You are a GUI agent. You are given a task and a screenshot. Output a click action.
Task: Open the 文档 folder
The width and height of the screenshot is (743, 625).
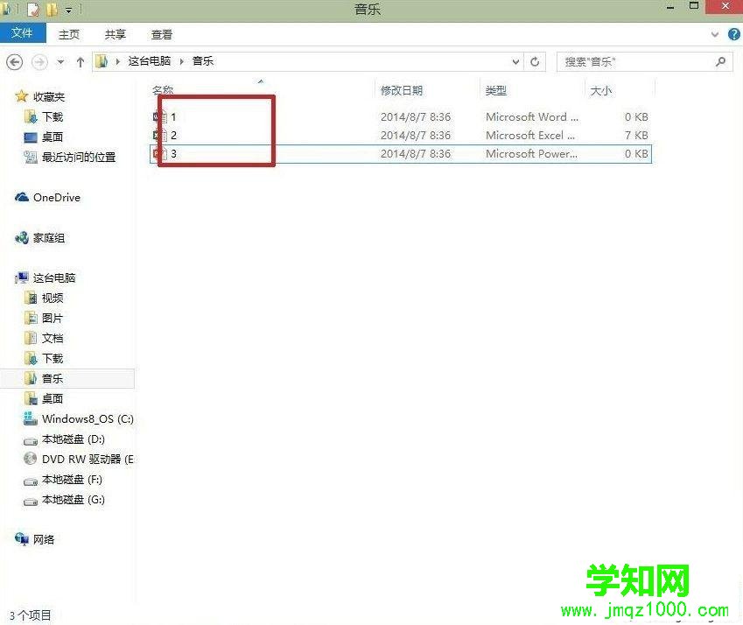point(53,339)
